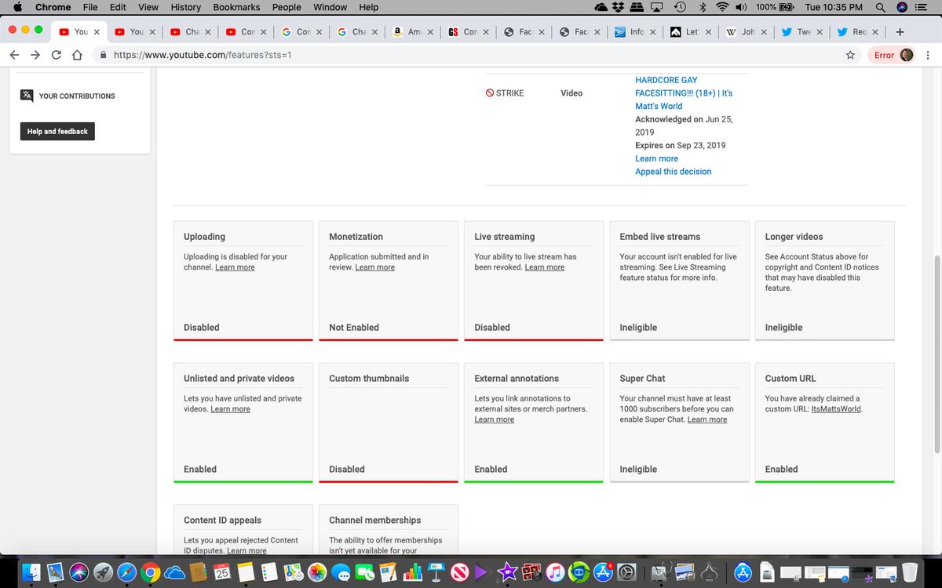Open iTunes from the Dock
Image resolution: width=942 pixels, height=588 pixels.
point(555,572)
